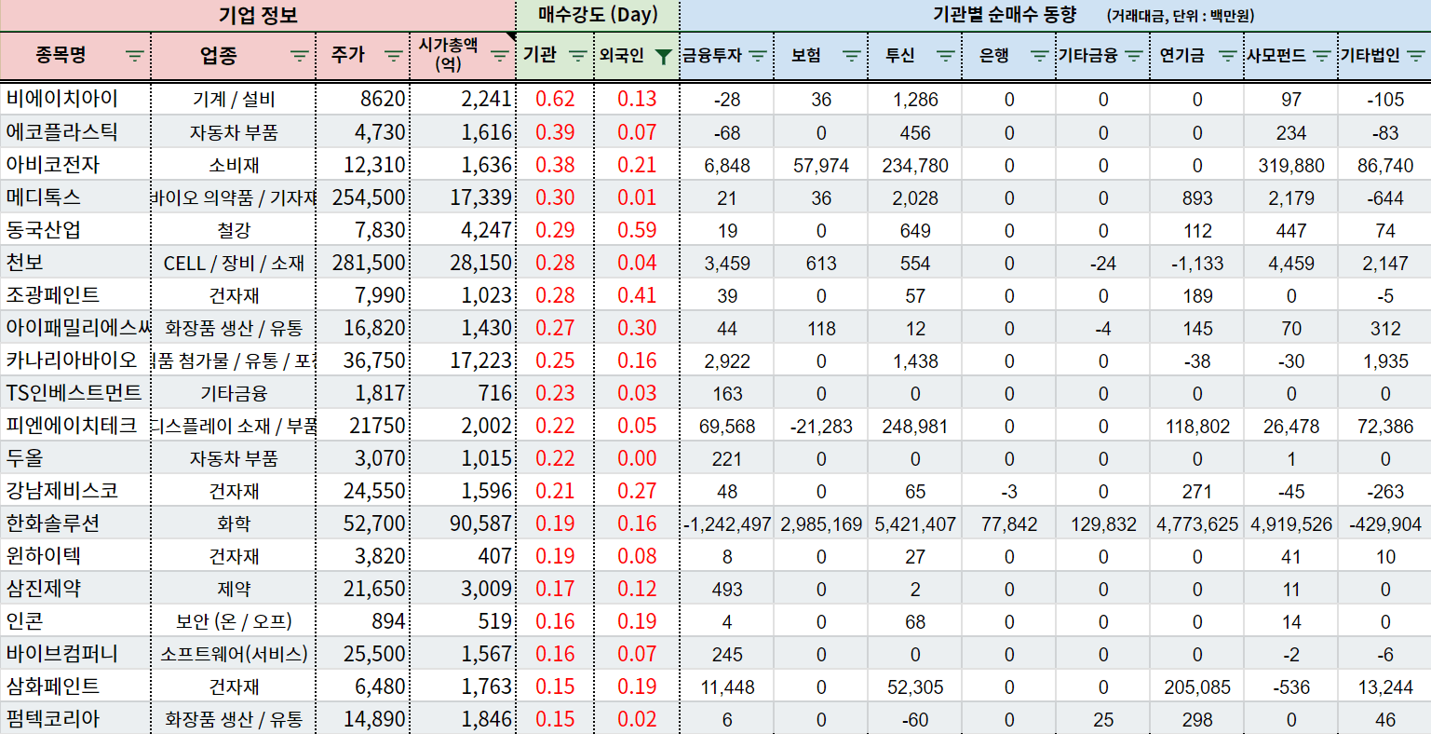Select the TS인베스트먼트 stock name cell
1431x734 pixels.
(x=74, y=392)
